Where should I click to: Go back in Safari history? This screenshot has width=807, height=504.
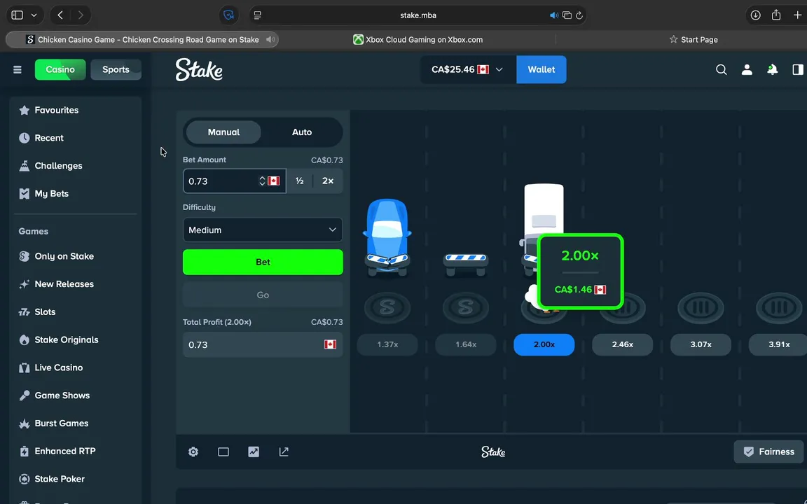(60, 15)
